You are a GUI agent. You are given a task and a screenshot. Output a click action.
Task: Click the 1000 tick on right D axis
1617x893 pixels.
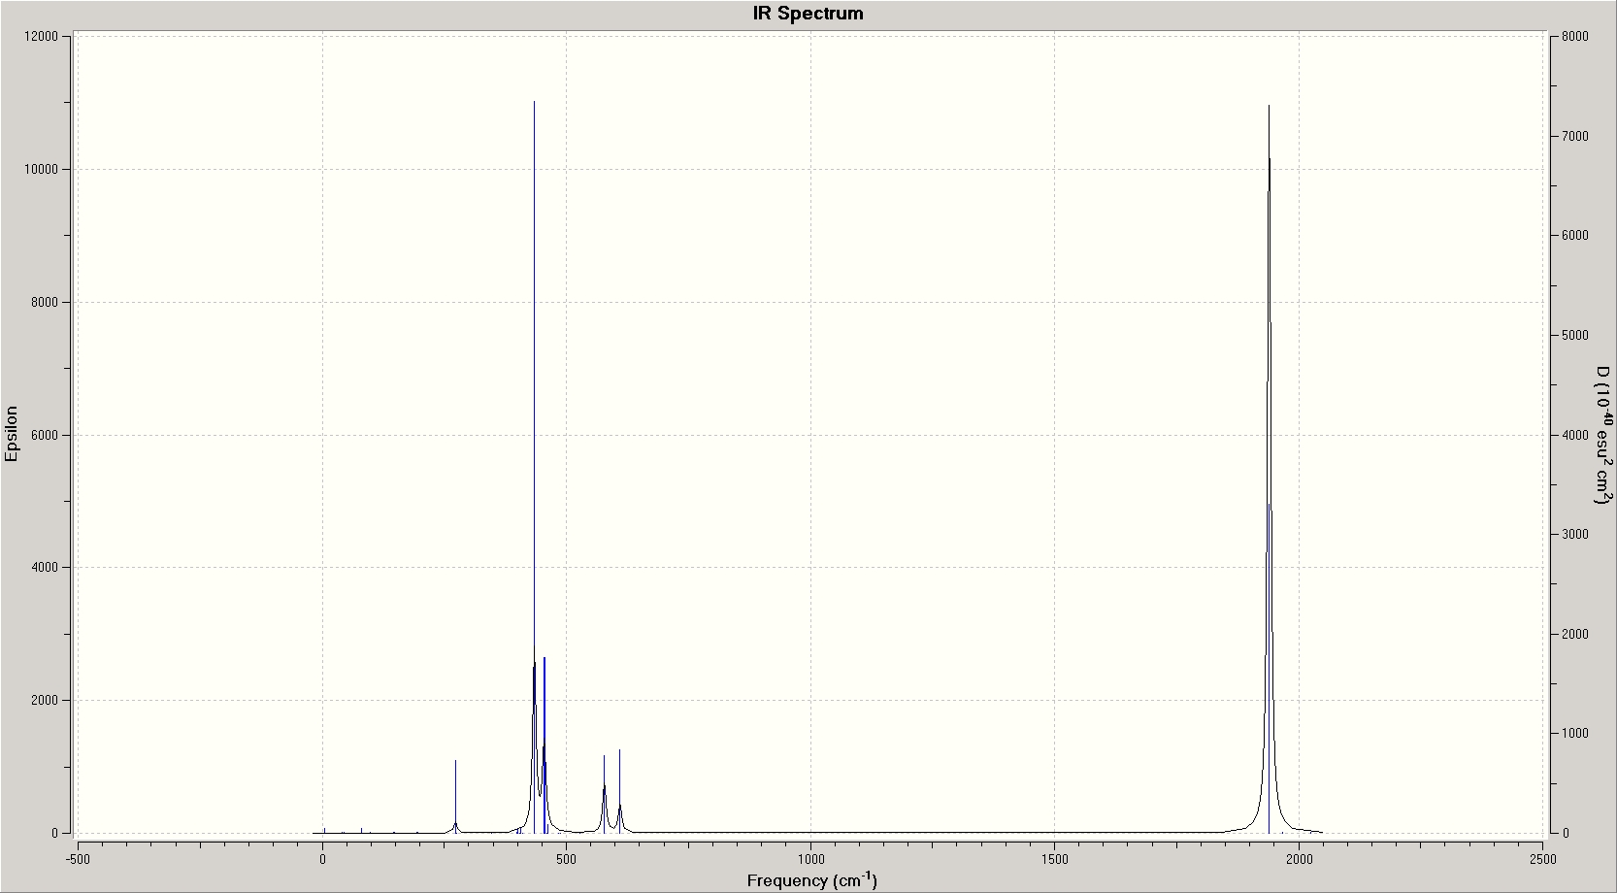click(1575, 733)
